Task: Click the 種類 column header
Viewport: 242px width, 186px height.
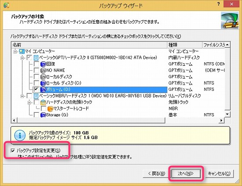Action: [x=185, y=45]
